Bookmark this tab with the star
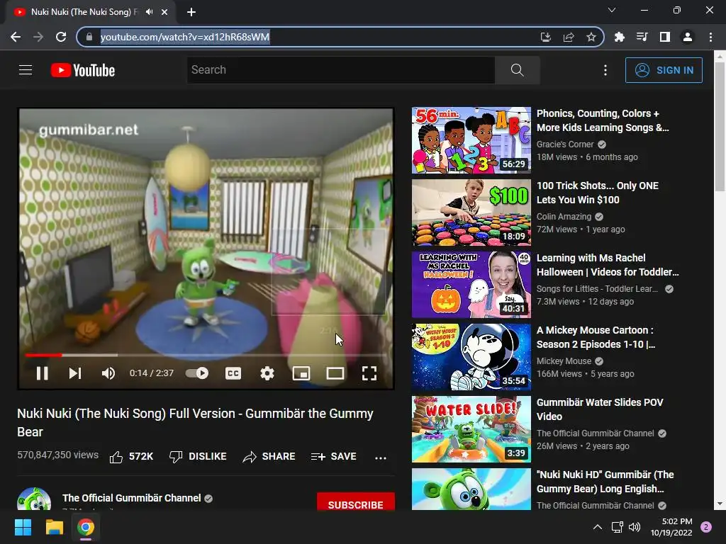Viewport: 726px width, 544px height. click(591, 37)
